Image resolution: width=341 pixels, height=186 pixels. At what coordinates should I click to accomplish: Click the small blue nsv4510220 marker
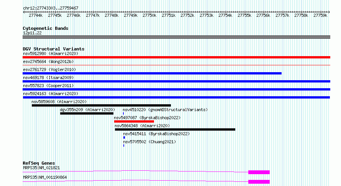pyautogui.click(x=123, y=113)
